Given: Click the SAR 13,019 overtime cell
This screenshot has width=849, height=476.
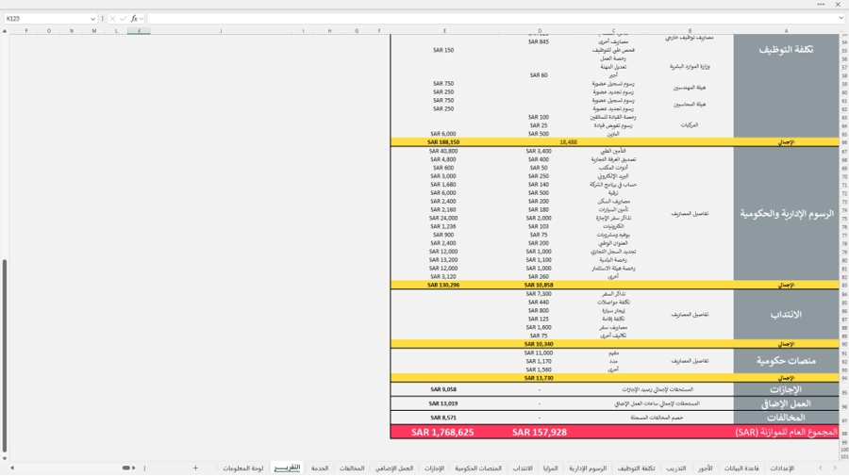Looking at the screenshot, I should 443,403.
